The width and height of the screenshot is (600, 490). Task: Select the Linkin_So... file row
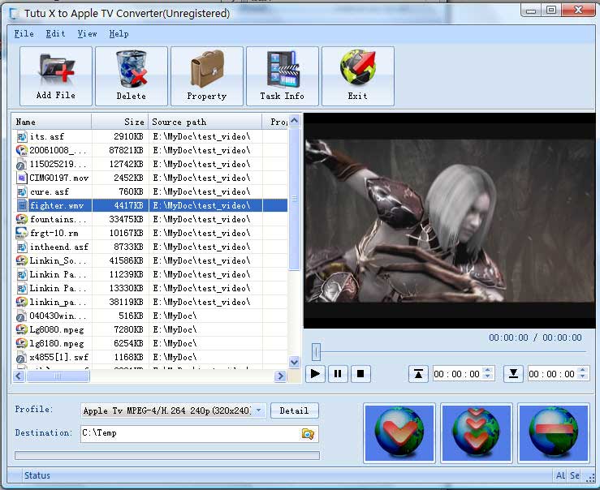point(150,260)
